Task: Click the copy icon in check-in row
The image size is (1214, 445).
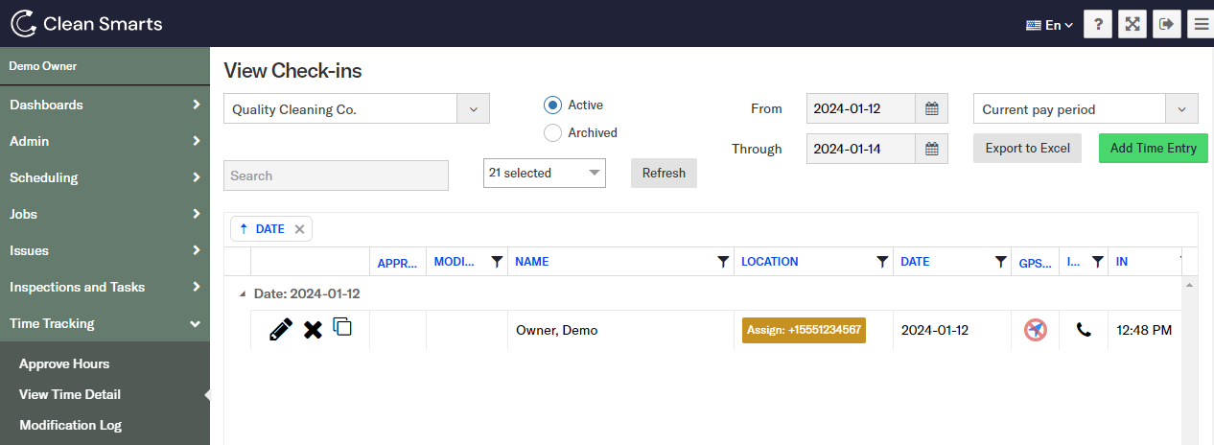Action: click(x=342, y=327)
